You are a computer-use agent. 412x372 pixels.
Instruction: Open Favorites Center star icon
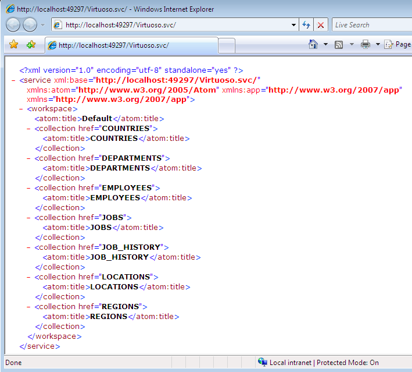tap(14, 45)
